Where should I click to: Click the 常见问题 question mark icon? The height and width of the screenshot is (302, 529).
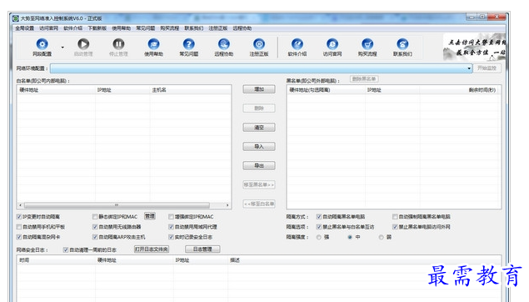pos(188,44)
